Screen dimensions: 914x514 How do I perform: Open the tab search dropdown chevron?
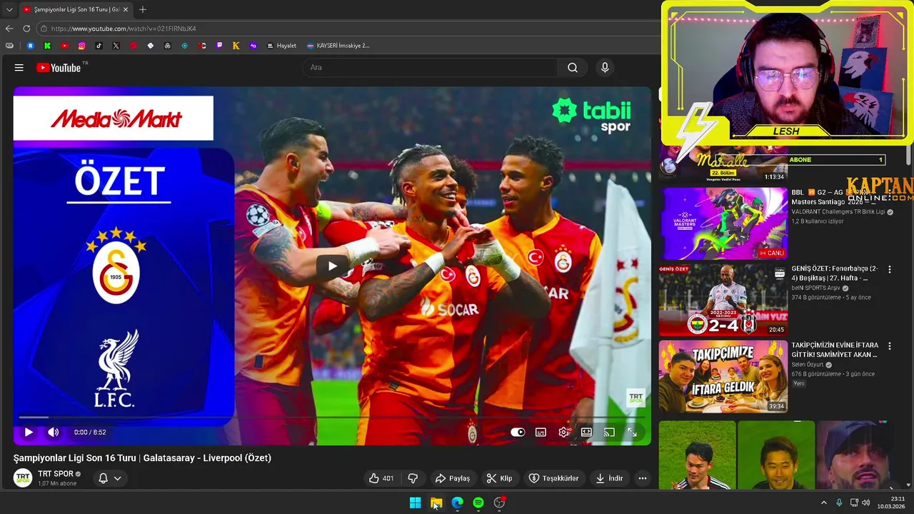click(9, 9)
